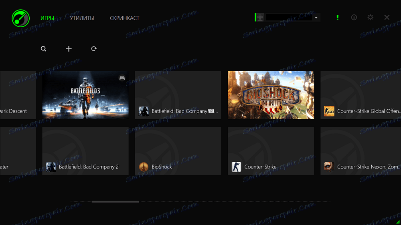Select the BioShock Infinite game tile

271,95
